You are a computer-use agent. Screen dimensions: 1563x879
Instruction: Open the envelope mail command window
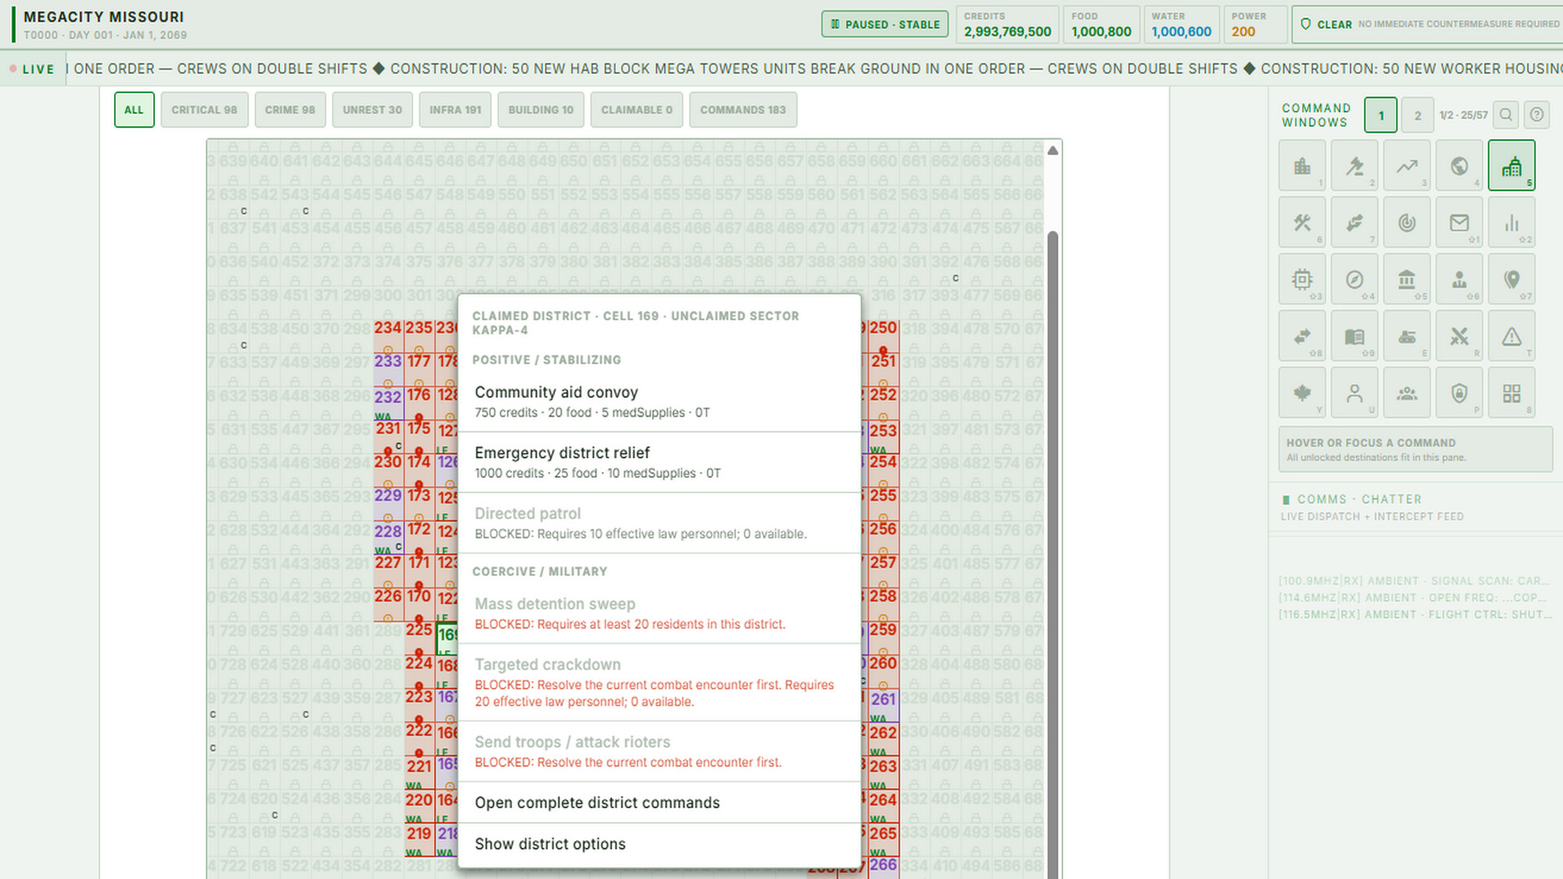click(1459, 222)
